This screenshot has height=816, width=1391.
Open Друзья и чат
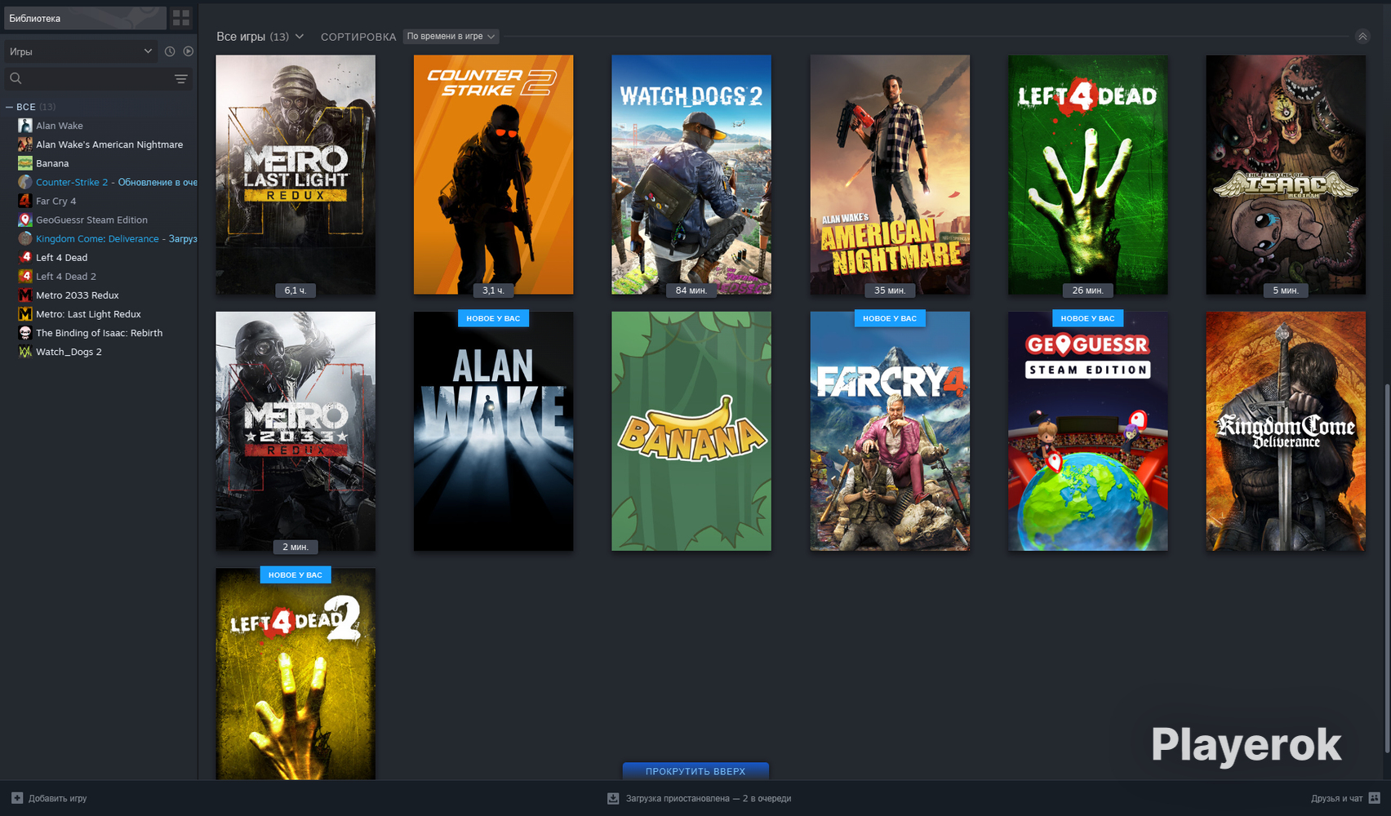(x=1336, y=798)
